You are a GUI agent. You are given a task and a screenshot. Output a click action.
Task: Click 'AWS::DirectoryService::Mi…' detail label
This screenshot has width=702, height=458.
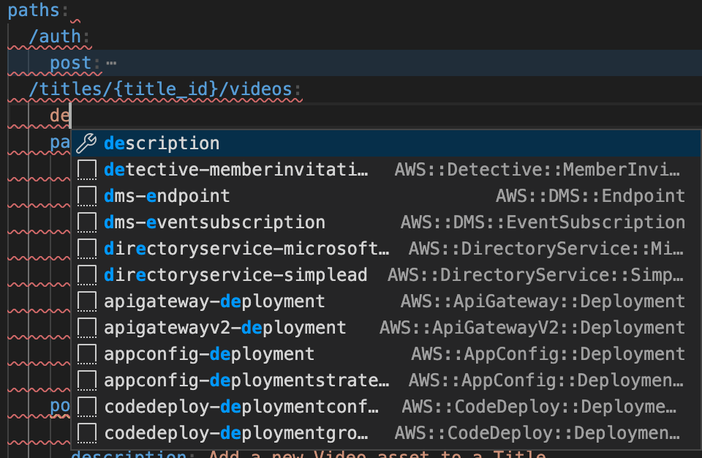[x=546, y=249]
